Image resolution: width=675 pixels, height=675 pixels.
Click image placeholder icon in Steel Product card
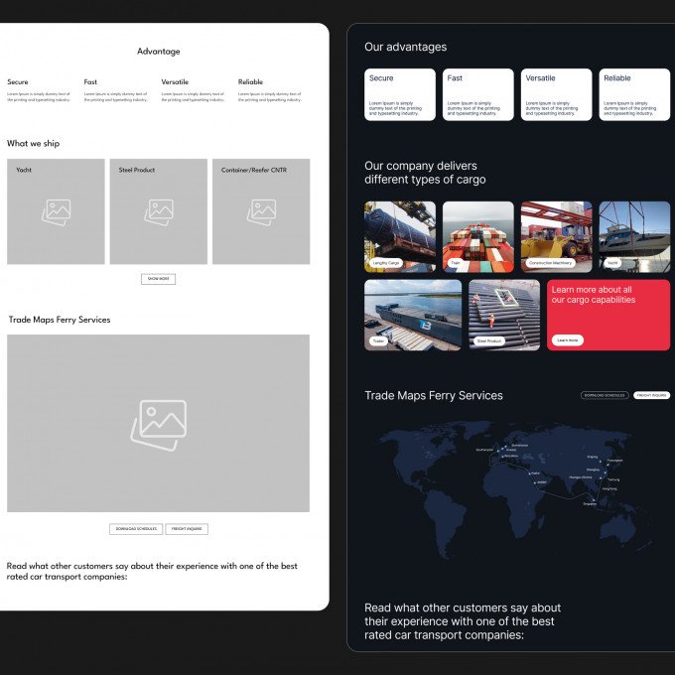[x=159, y=210]
